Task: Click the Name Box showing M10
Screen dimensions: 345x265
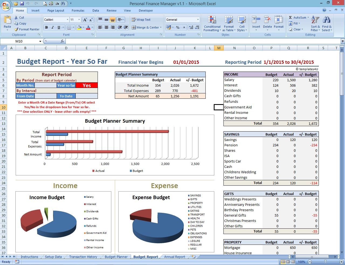Action: (x=19, y=41)
